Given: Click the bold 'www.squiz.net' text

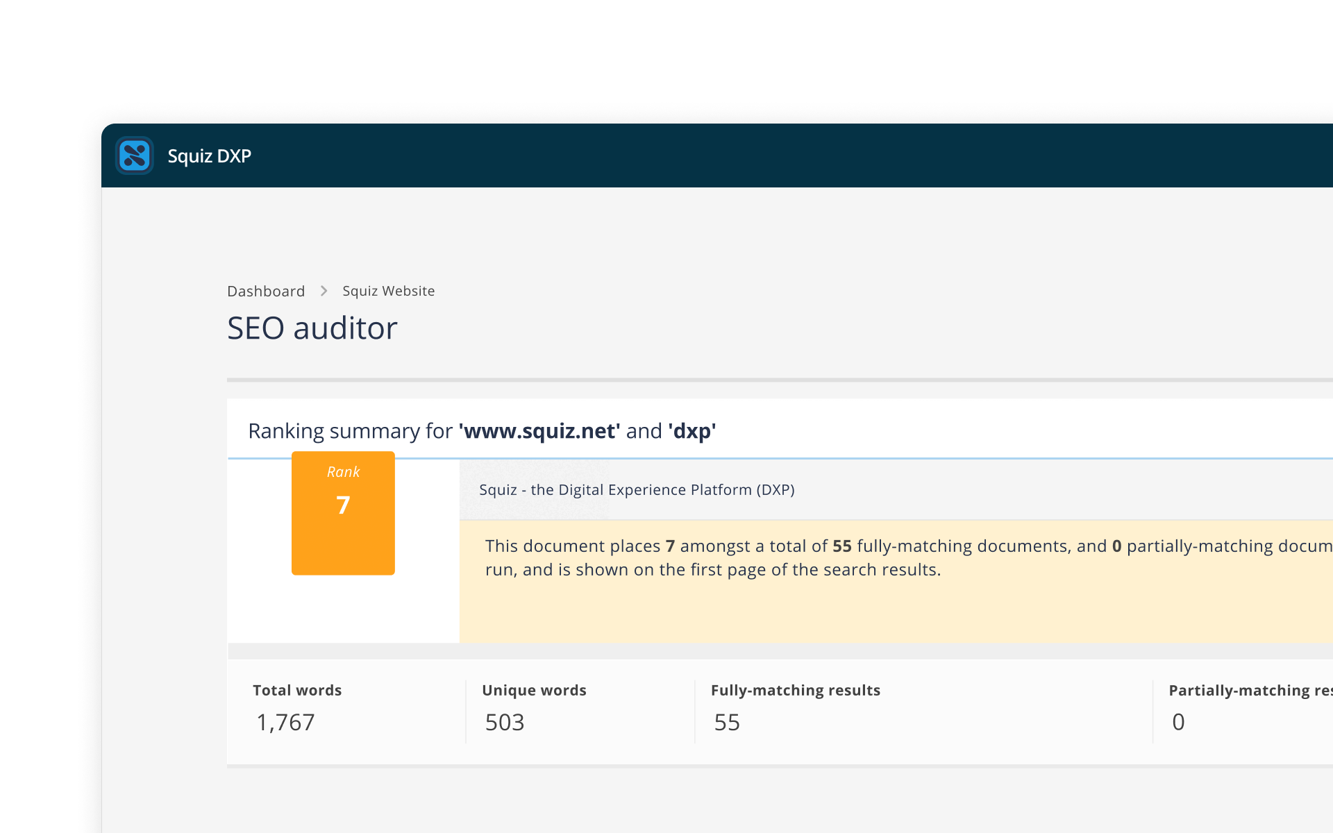Looking at the screenshot, I should coord(539,431).
